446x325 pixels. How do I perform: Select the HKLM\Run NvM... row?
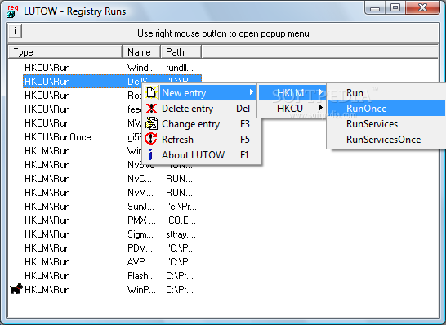(112, 193)
